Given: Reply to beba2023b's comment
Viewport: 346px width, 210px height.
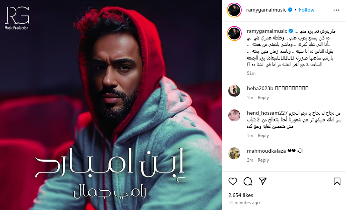Looking at the screenshot, I should (263, 98).
